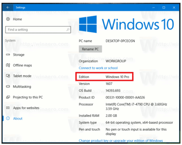Focus the Find a setting search box

point(38,30)
